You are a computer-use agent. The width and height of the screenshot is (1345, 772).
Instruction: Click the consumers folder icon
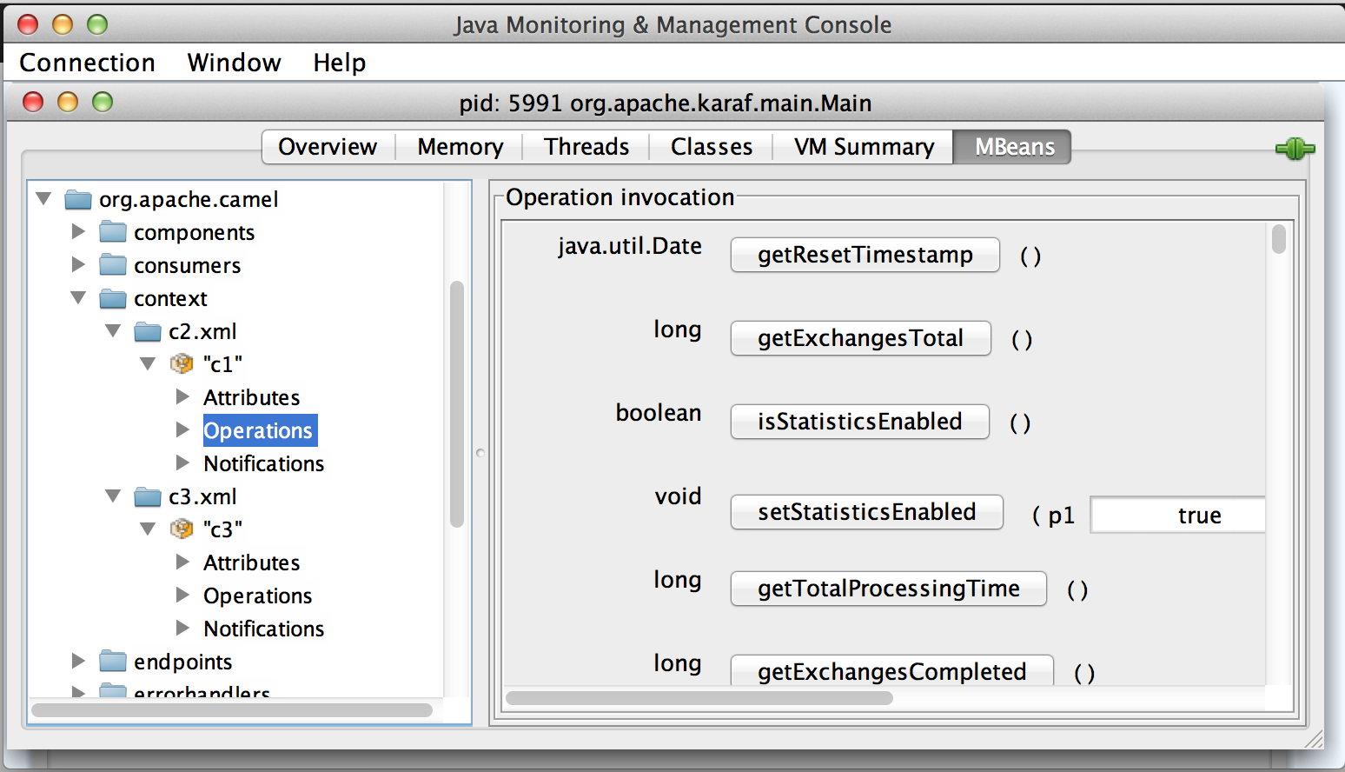[x=113, y=265]
